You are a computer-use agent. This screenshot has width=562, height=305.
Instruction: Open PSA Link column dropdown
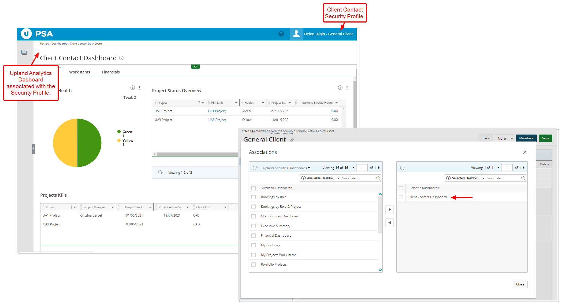[x=236, y=103]
